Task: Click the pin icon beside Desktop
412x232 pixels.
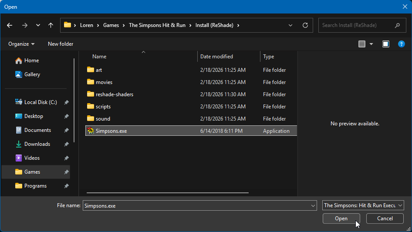Action: [67, 116]
